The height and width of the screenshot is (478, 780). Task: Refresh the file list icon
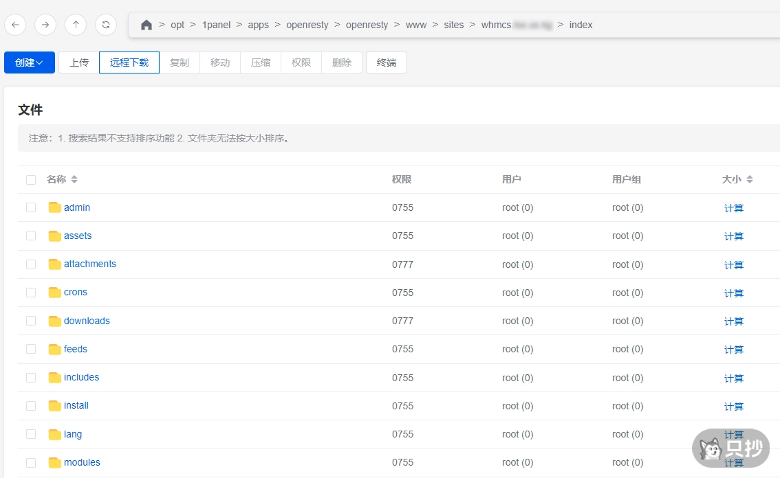106,25
